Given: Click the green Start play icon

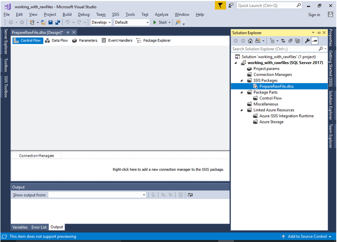Looking at the screenshot, I should click(155, 22).
